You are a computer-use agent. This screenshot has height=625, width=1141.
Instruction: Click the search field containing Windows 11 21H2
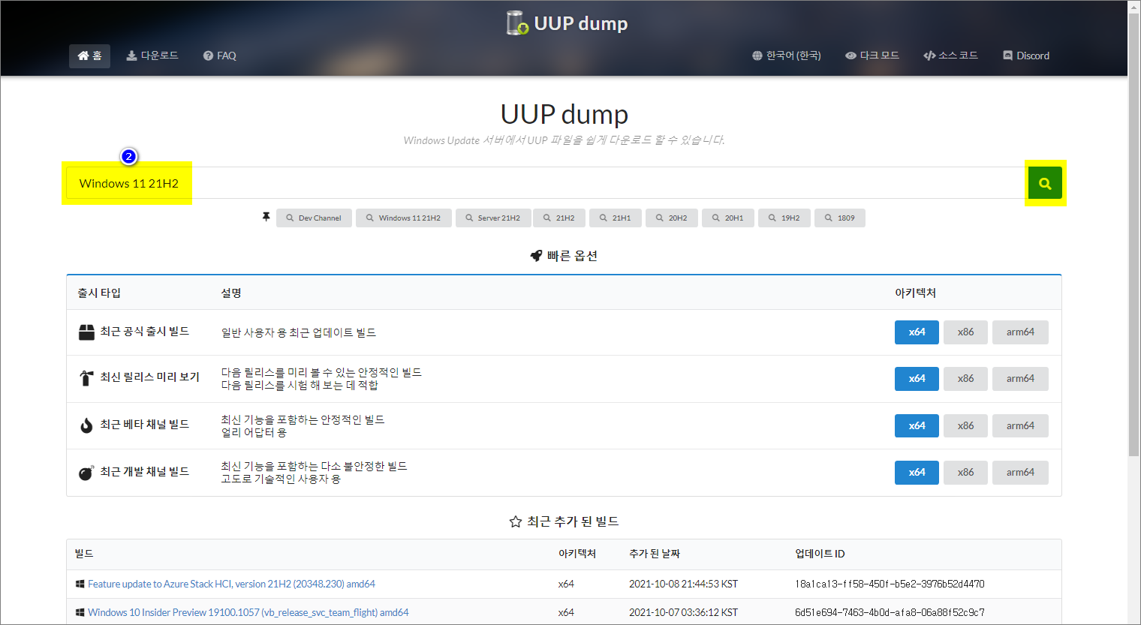546,183
